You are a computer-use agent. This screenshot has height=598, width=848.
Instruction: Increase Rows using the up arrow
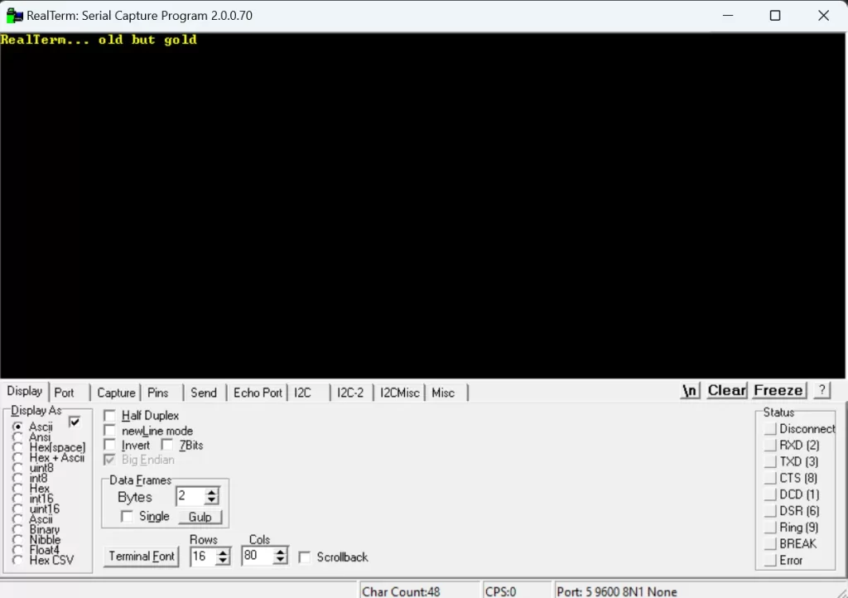[223, 552]
